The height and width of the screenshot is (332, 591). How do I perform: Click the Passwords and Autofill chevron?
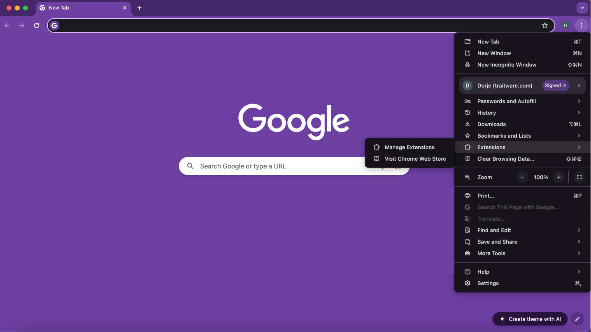tap(579, 101)
